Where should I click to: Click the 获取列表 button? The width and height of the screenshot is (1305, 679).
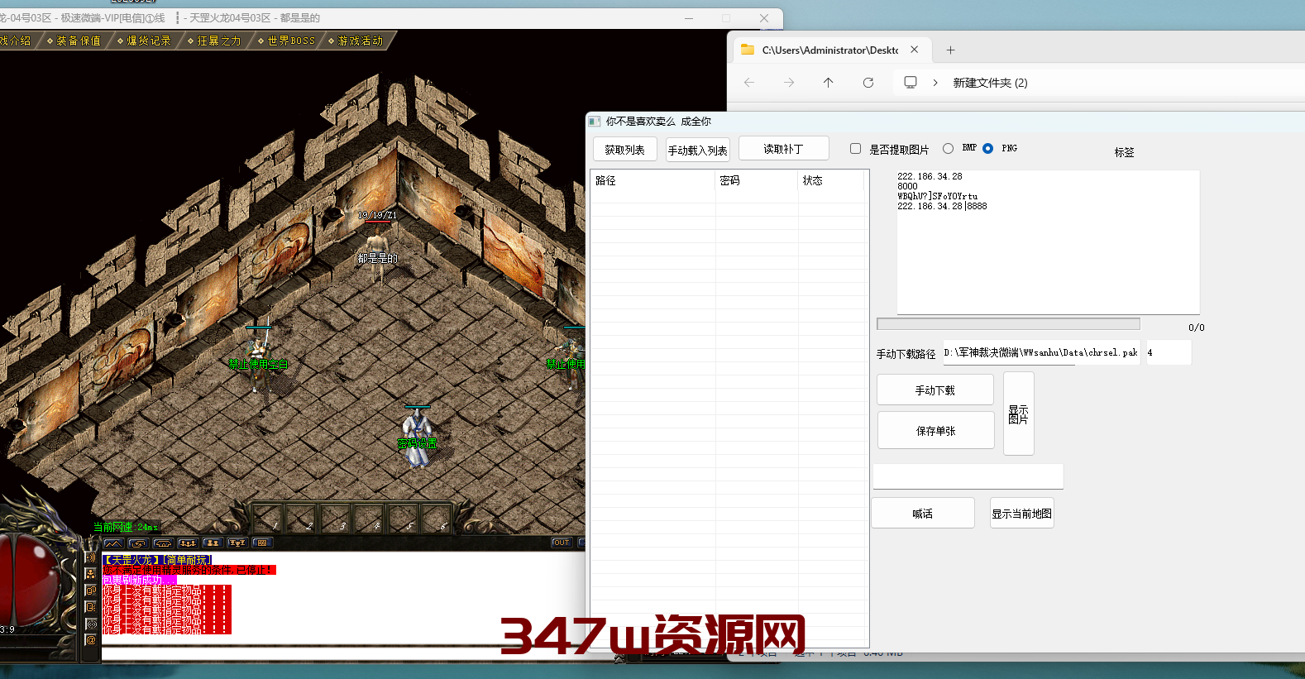[624, 150]
